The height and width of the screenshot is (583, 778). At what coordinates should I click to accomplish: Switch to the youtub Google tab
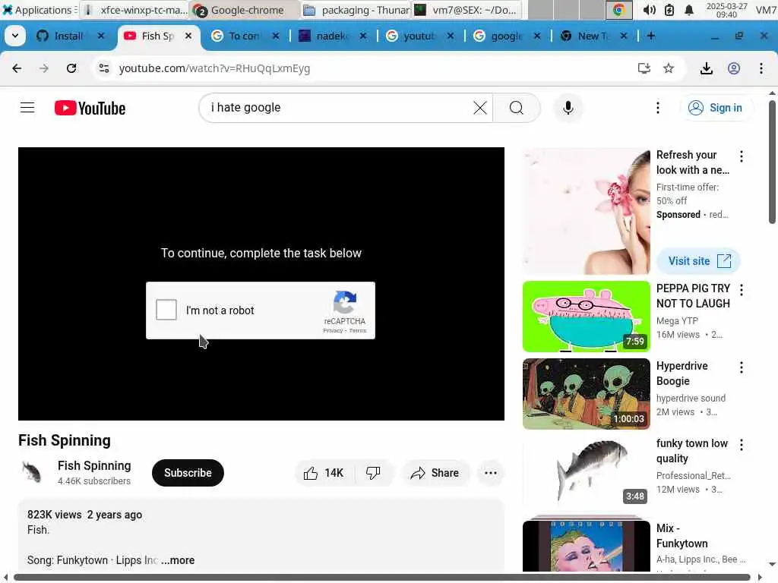pos(418,36)
